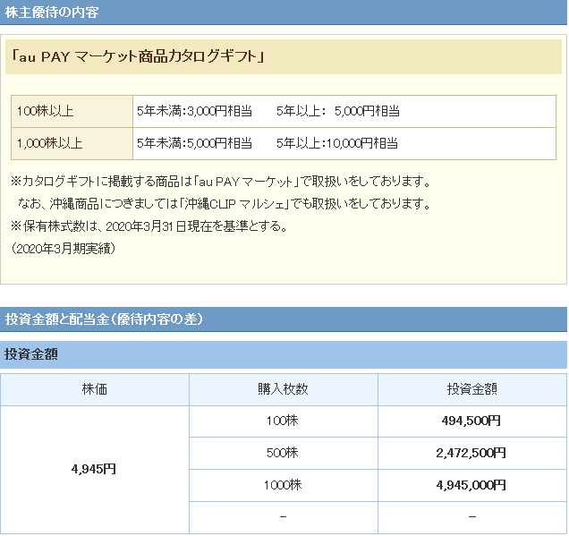Screen dimensions: 569x536
Task: Select the text 5年未満:3,000円相当
Action: coord(194,111)
